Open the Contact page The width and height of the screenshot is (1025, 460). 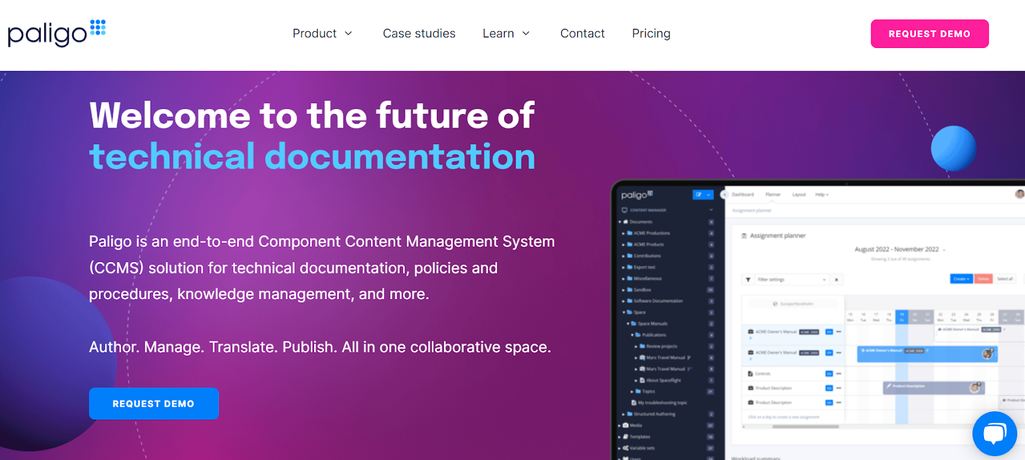[x=582, y=33]
